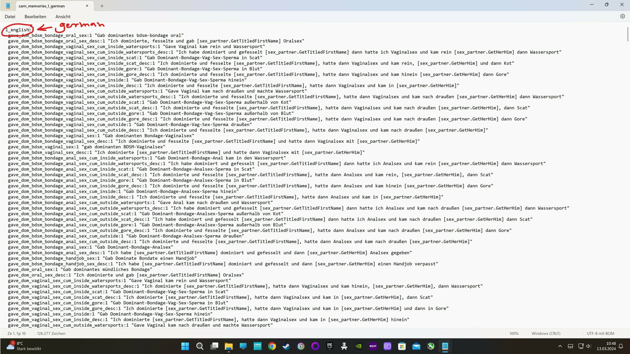The width and height of the screenshot is (630, 354).
Task: Open NVIDIA GeForce settings from the taskbar
Action: [x=358, y=346]
